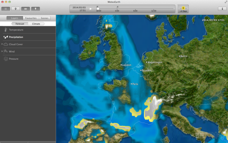Open the location pin button
Screen dimensions: 228x143
coord(16,9)
